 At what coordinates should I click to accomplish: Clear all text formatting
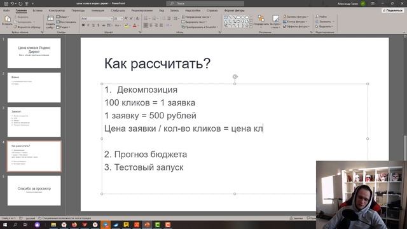pos(137,18)
